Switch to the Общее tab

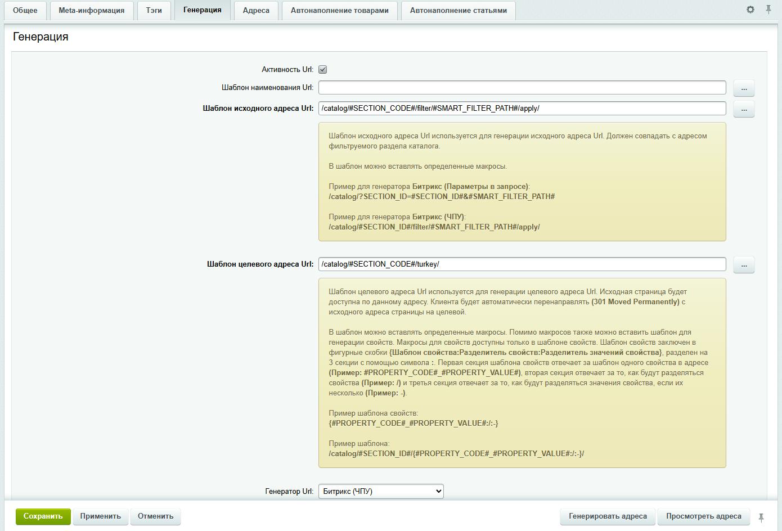pos(25,10)
